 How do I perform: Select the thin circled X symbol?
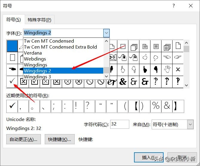click(x=67, y=82)
